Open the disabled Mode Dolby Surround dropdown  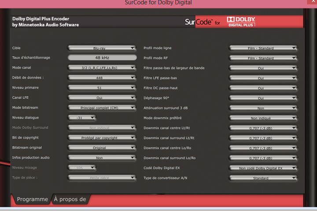coord(102,127)
